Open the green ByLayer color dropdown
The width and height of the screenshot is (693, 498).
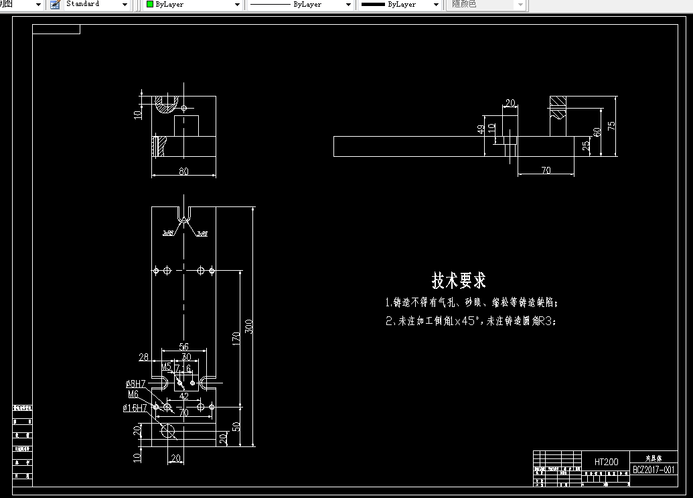coord(237,5)
